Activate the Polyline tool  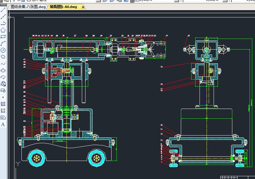pyautogui.click(x=3, y=24)
